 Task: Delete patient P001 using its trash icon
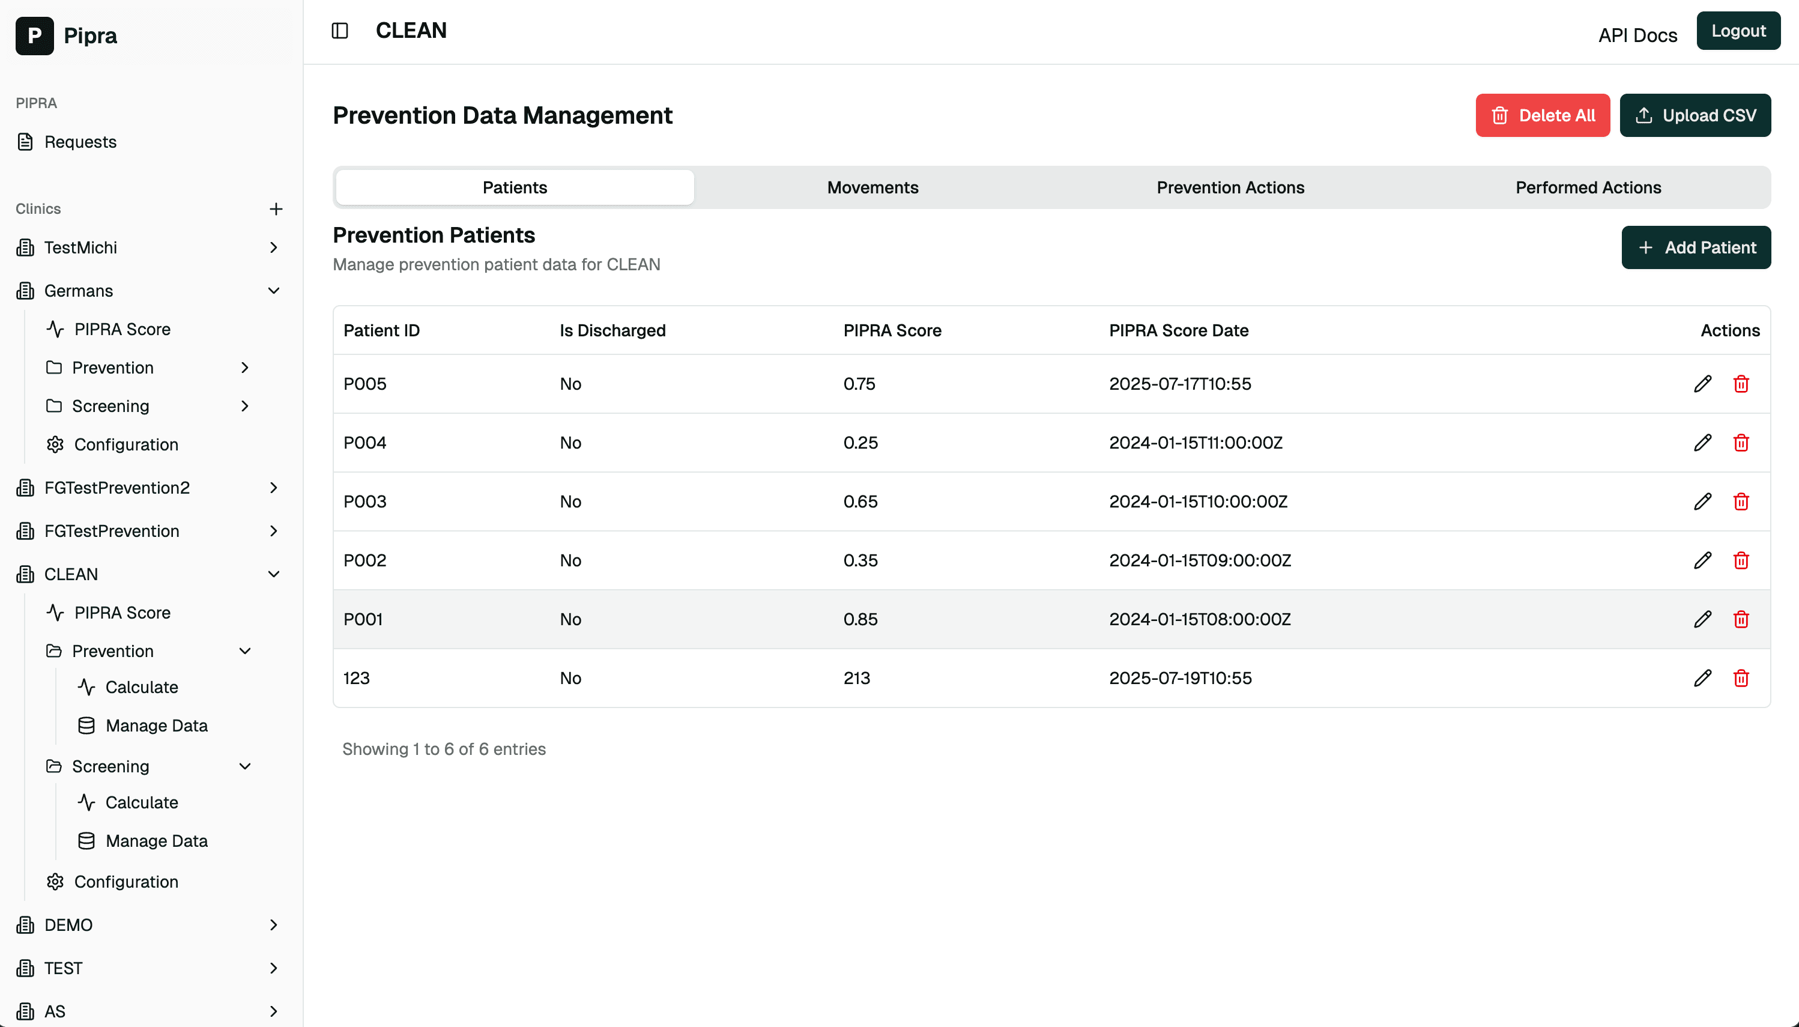(x=1741, y=619)
